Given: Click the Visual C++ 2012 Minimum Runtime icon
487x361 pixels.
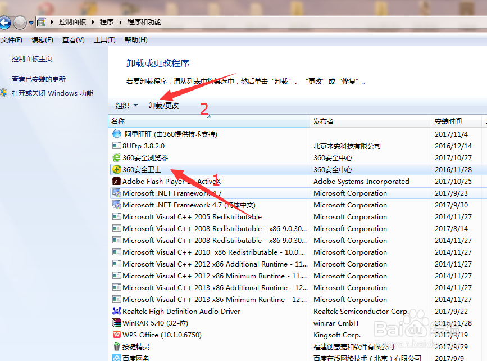Looking at the screenshot, I should 117,276.
